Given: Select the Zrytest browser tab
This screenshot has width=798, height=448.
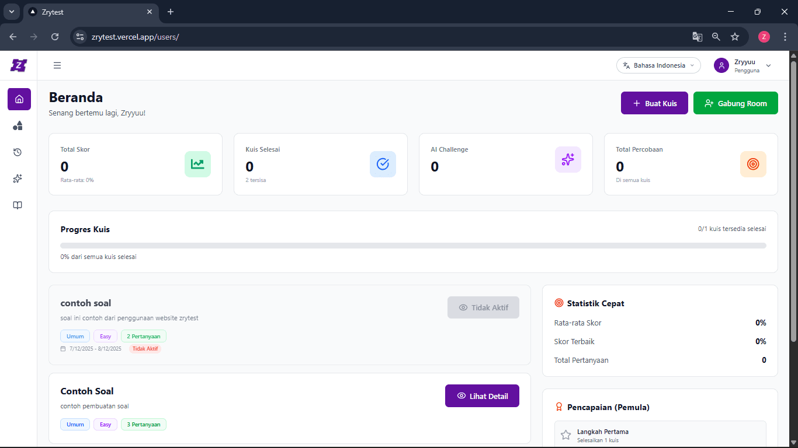Looking at the screenshot, I should [88, 12].
